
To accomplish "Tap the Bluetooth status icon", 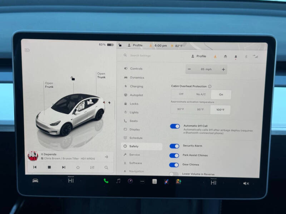I will [x=246, y=56].
